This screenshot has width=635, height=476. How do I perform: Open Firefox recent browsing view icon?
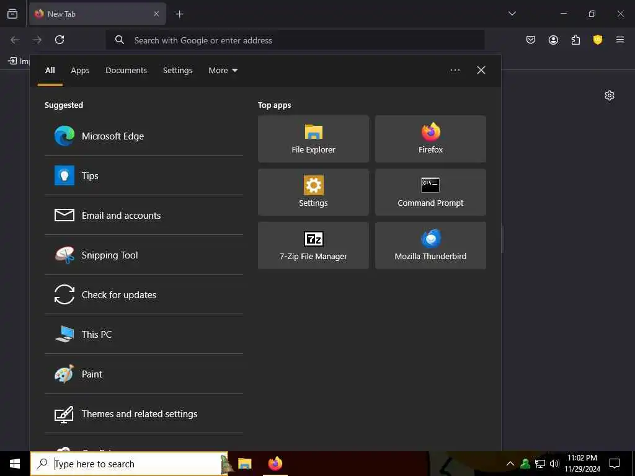pos(12,14)
